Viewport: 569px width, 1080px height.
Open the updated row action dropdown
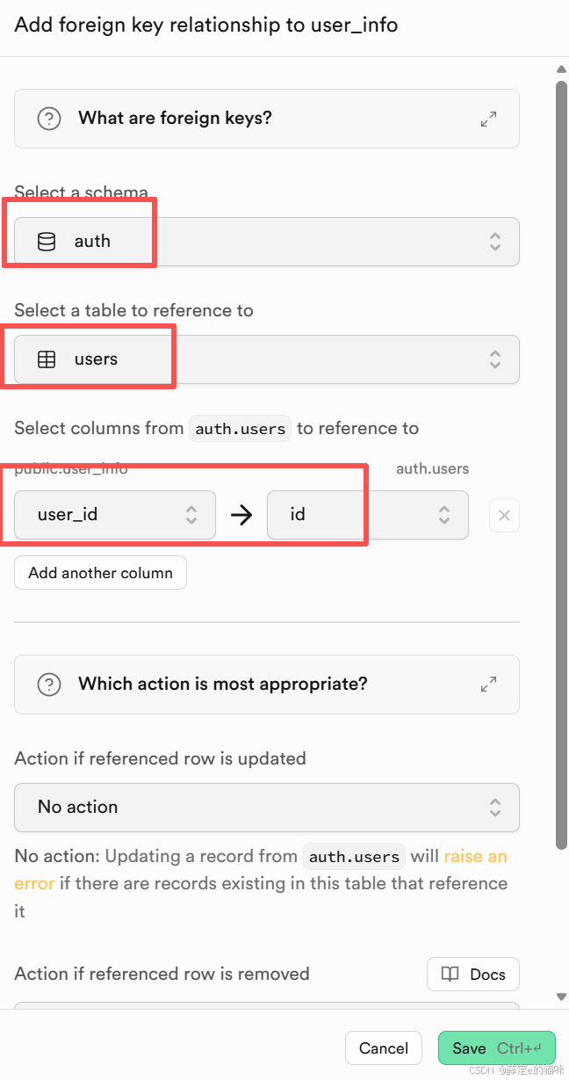click(266, 808)
